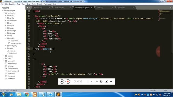Stop the screen recording
Screen dimensions: 173x97
[68, 81]
